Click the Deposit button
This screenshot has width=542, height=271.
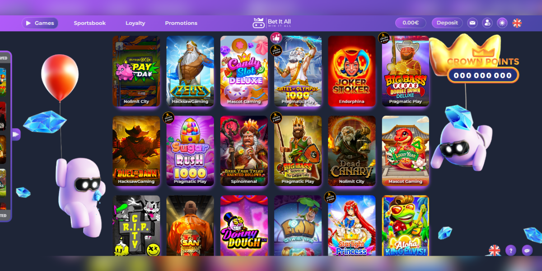click(447, 23)
